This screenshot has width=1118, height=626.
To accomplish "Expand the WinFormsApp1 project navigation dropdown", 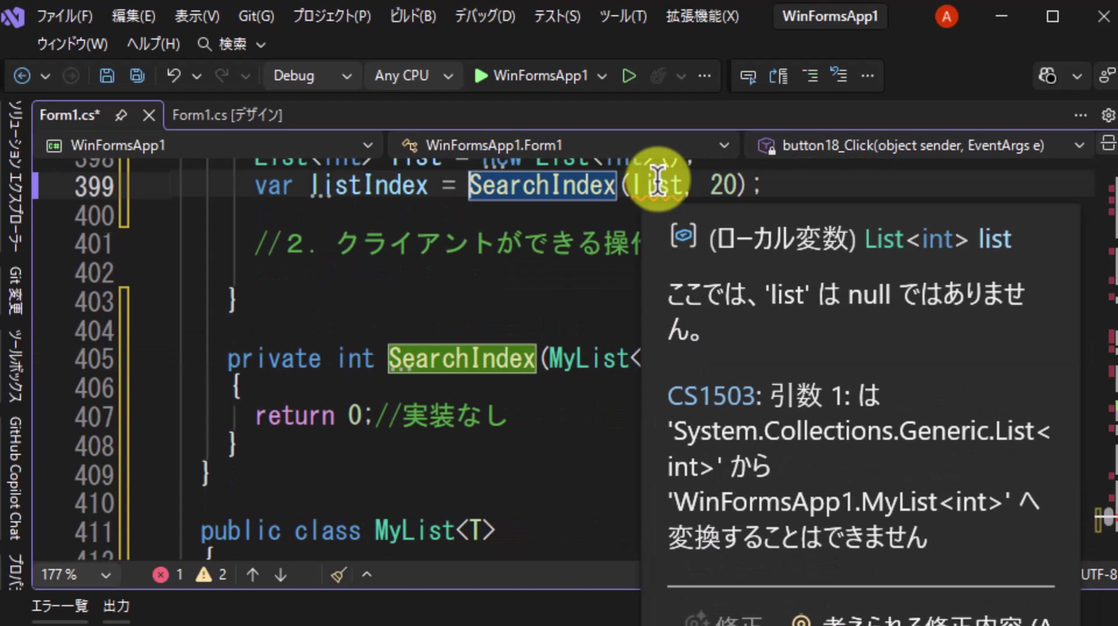I will [x=209, y=145].
